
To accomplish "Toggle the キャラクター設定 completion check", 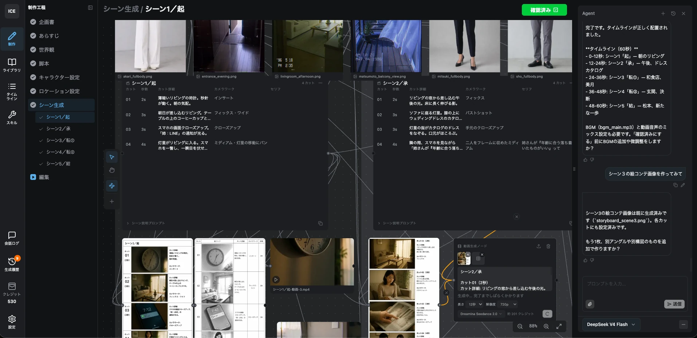I will tap(33, 77).
